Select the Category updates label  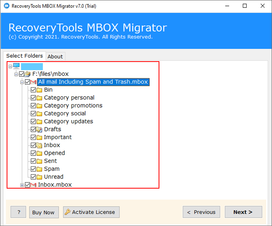pyautogui.click(x=69, y=122)
